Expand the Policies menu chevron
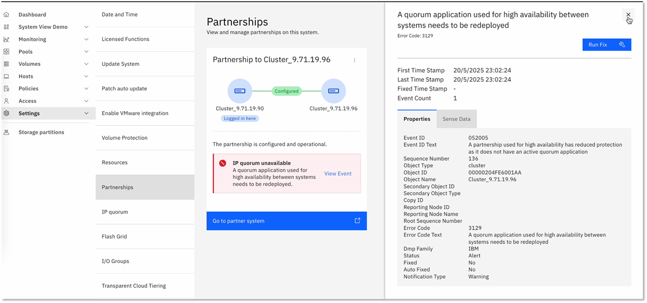The width and height of the screenshot is (647, 303). click(86, 88)
